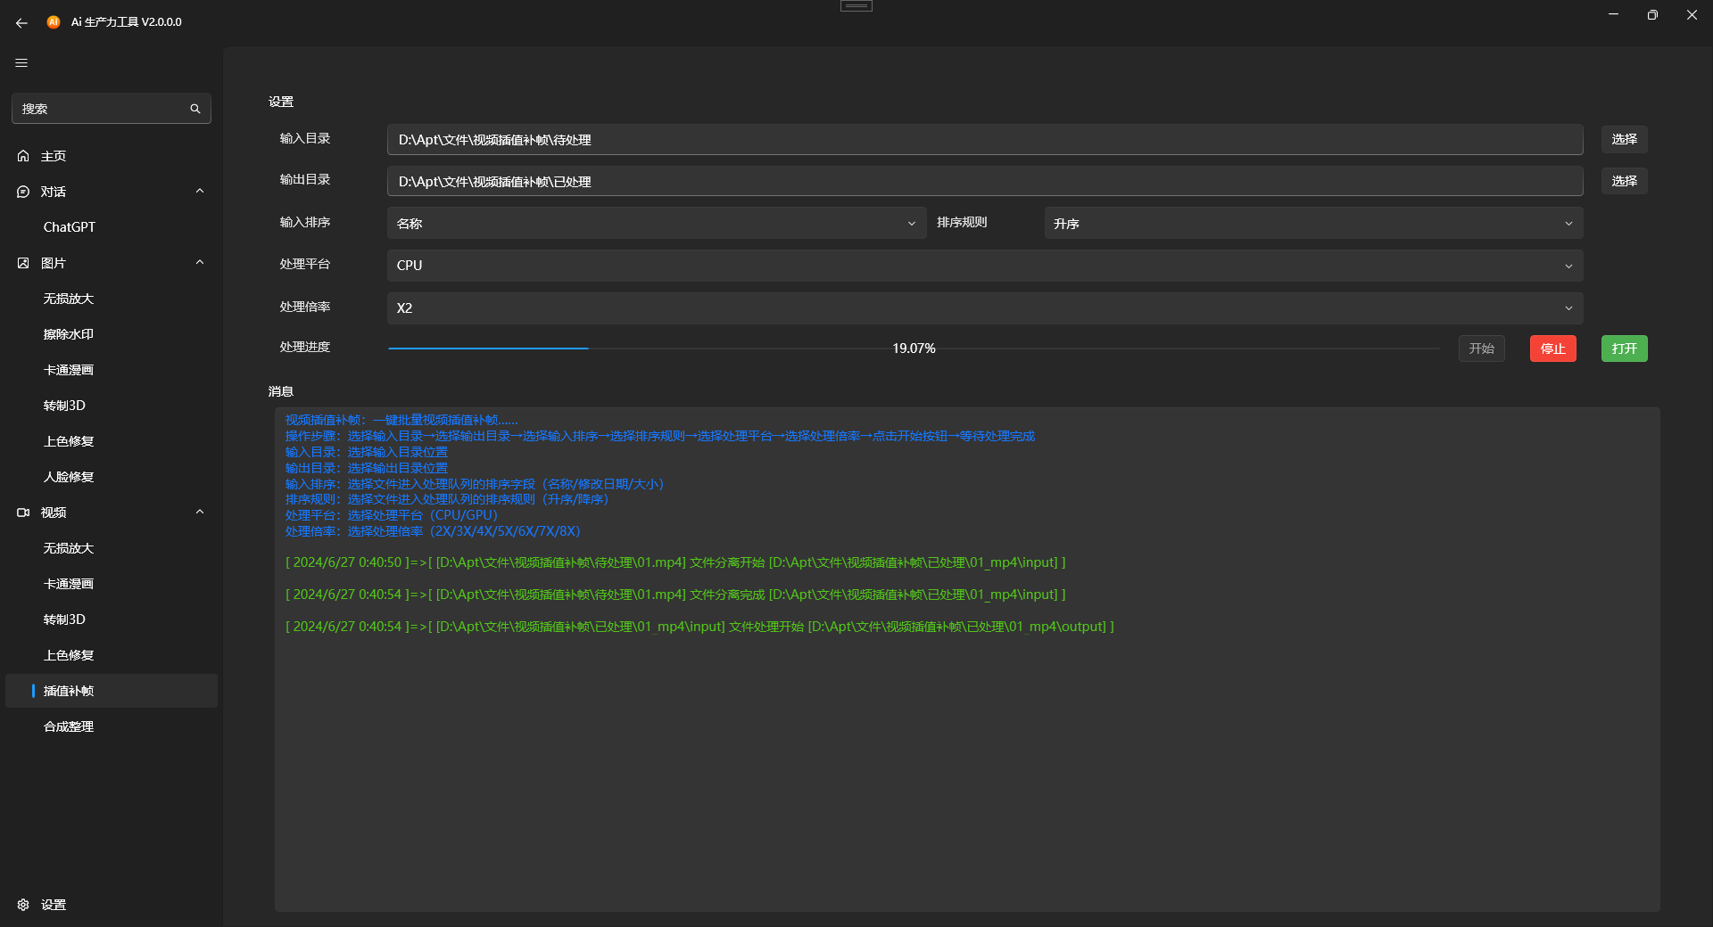Click the blue 处理倍率 help line in messages
Viewport: 1713px width, 927px height.
(433, 531)
